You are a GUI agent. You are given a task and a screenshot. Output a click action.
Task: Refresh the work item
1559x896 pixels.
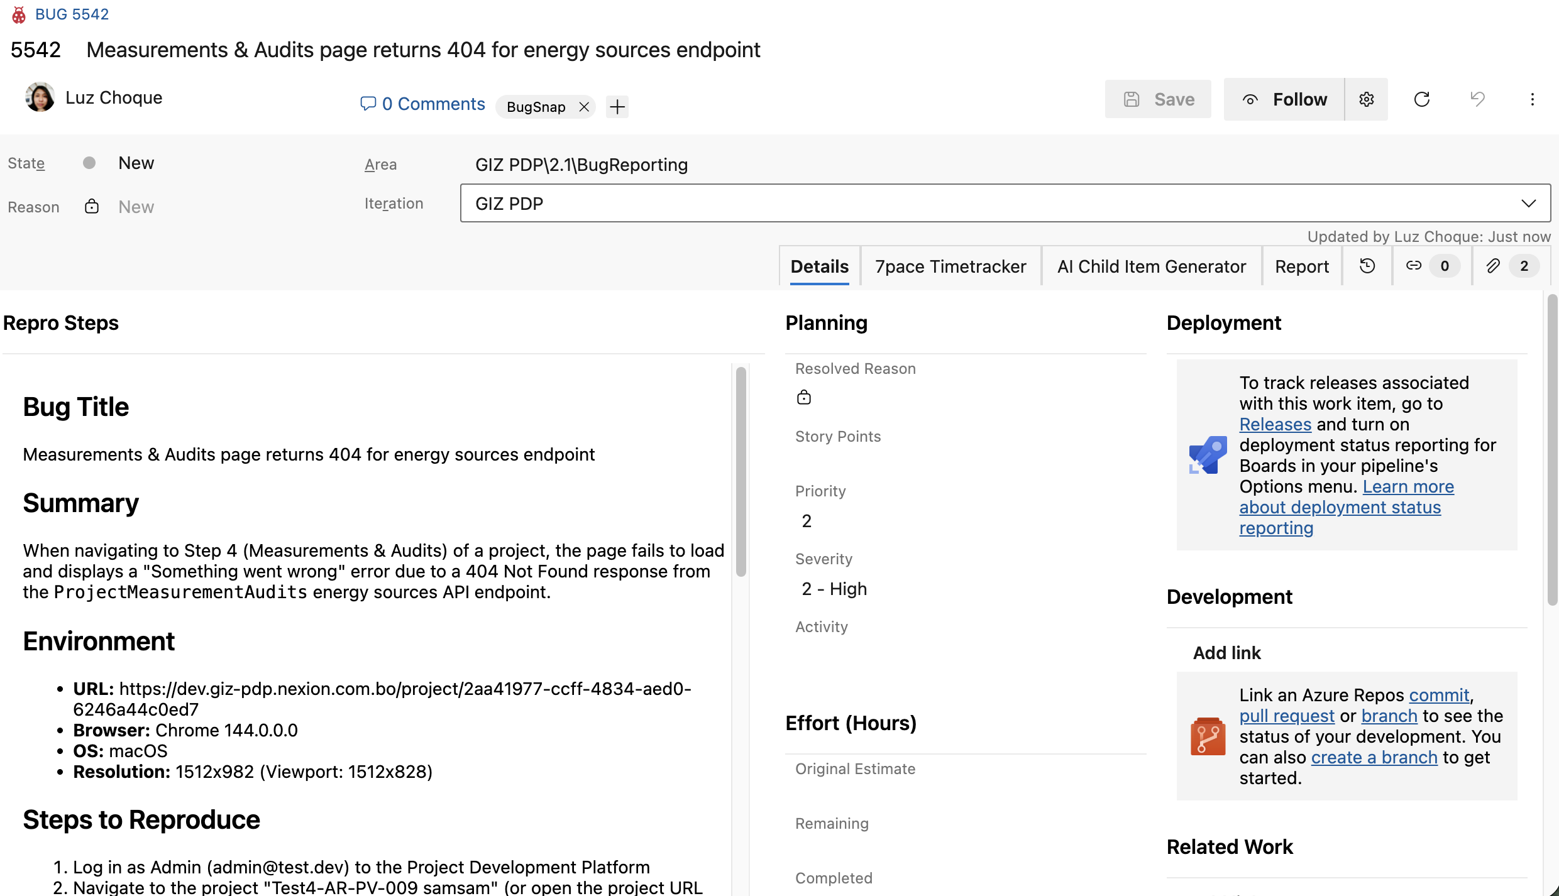pyautogui.click(x=1422, y=99)
